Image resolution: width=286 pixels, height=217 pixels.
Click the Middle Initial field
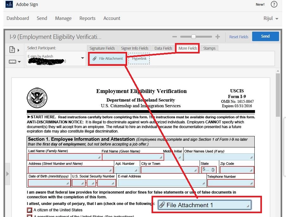(173, 157)
